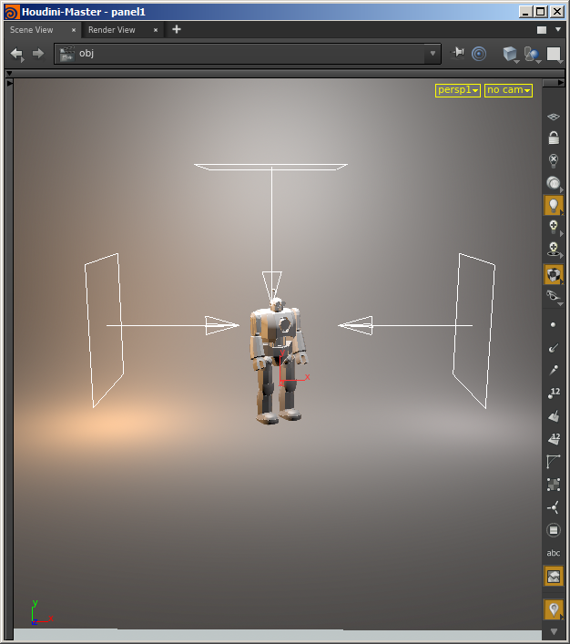Add a new pane tab with plus button

click(177, 29)
